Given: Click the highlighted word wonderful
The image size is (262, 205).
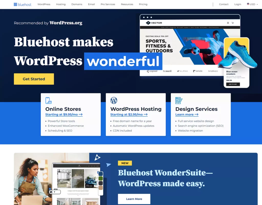Looking at the screenshot, I should click(x=123, y=61).
